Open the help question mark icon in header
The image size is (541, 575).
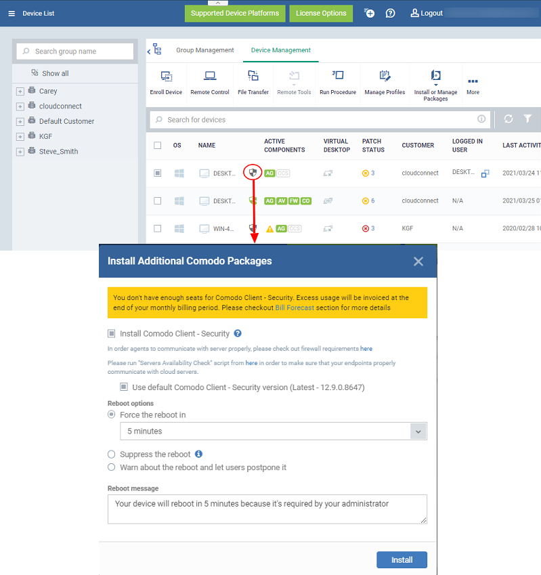[x=391, y=13]
